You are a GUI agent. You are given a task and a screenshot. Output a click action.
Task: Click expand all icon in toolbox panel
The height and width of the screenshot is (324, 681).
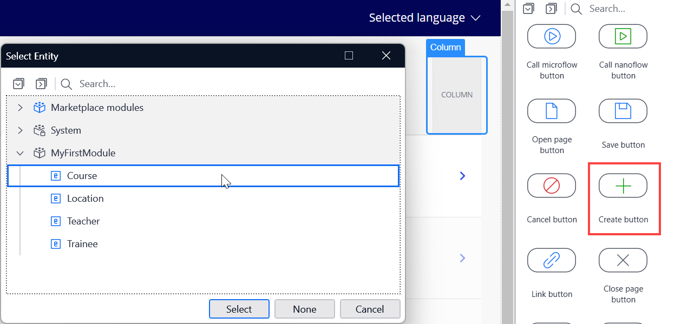pyautogui.click(x=551, y=8)
